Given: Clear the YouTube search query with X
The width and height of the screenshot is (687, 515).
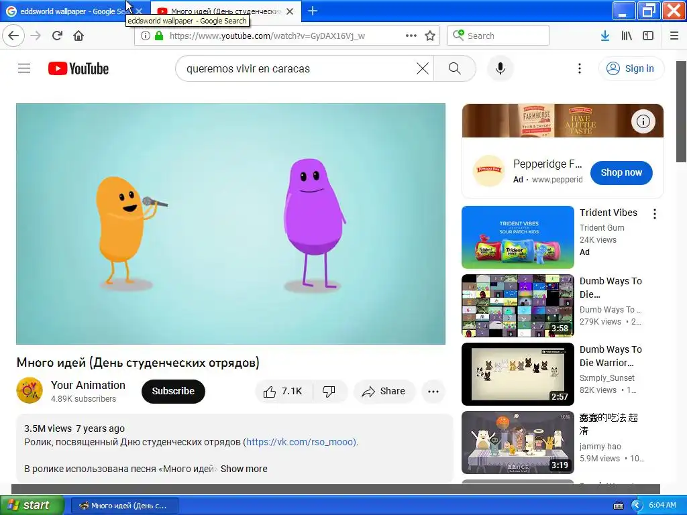Looking at the screenshot, I should (423, 68).
